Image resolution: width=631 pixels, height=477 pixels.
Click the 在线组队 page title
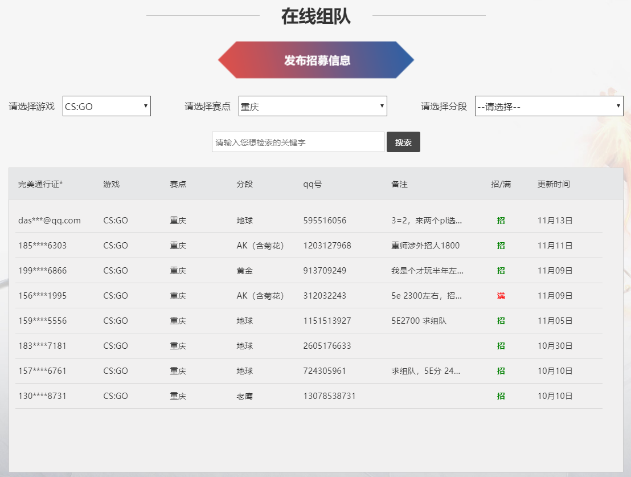[315, 16]
